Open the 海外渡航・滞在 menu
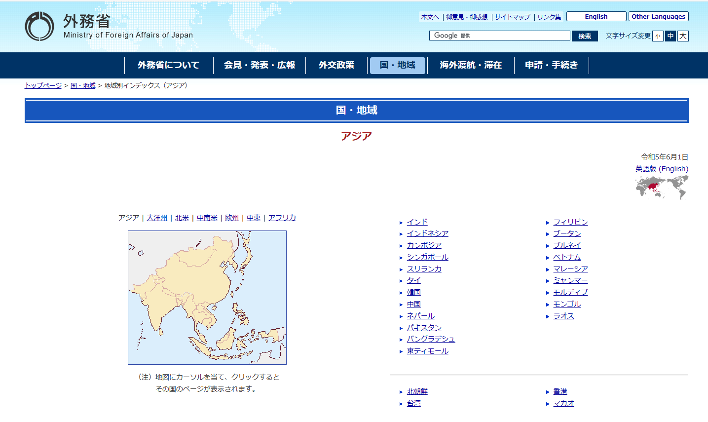The height and width of the screenshot is (422, 708). click(471, 65)
